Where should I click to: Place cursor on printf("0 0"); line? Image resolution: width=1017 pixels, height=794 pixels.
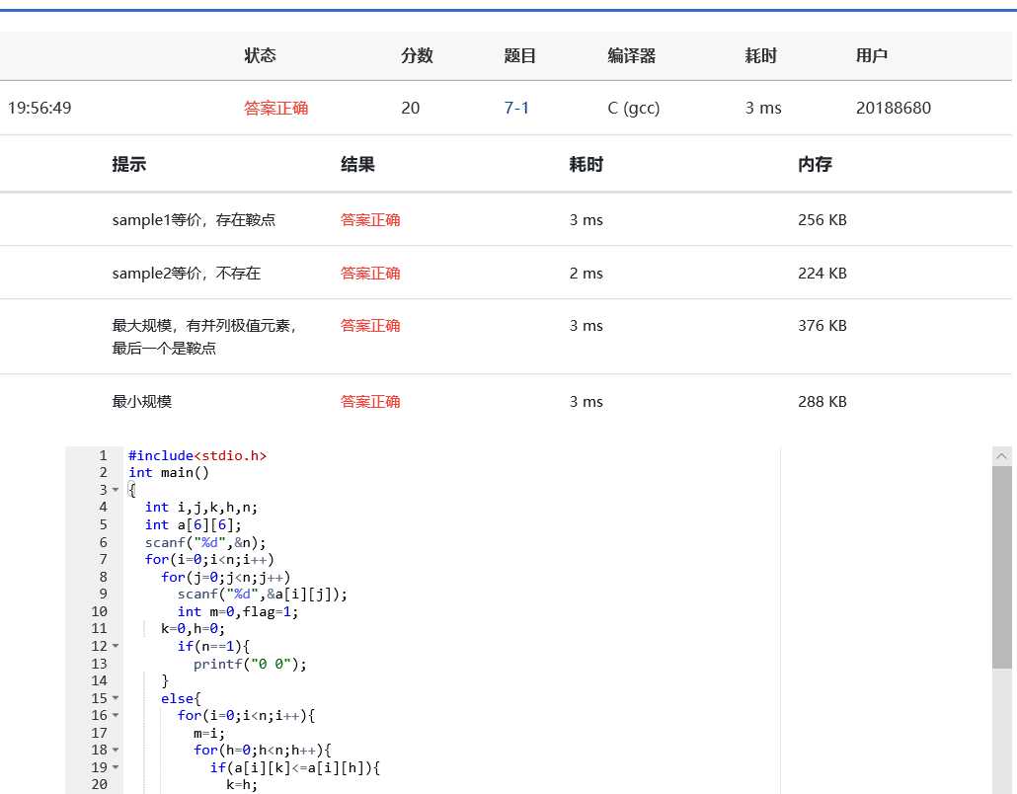250,664
